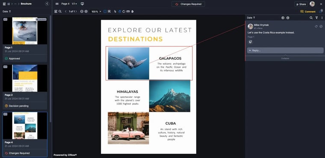Open search in the viewer toolbar
Screen dimensions: 325x158
click(60, 11)
